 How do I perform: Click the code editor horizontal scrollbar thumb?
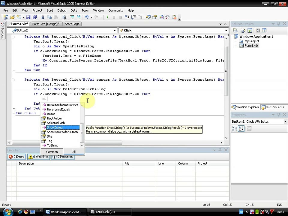coord(67,143)
